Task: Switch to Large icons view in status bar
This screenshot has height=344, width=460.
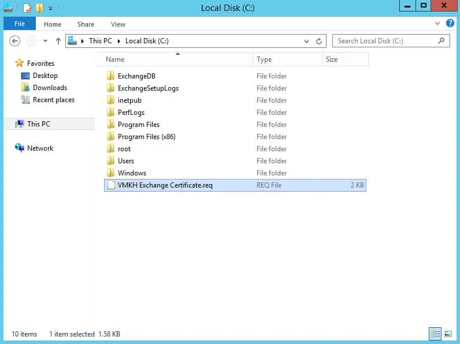Action: (x=448, y=334)
